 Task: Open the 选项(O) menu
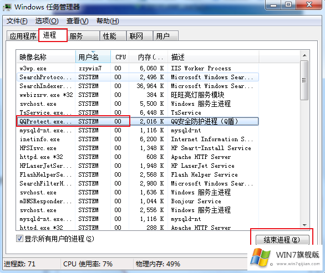[47, 21]
